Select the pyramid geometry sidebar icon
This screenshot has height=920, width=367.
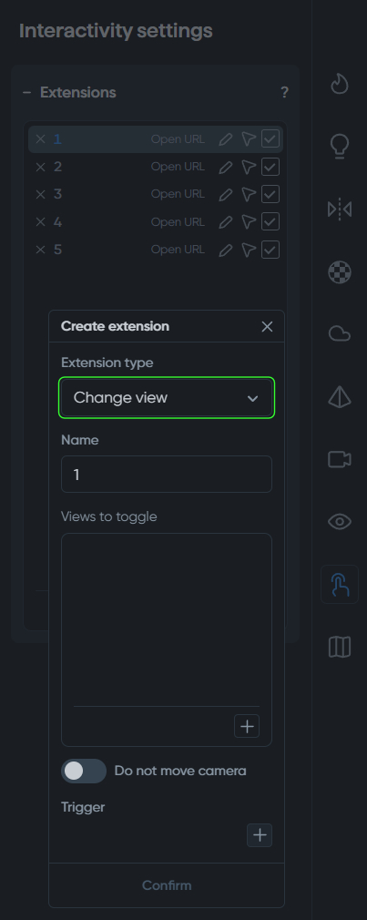coord(340,397)
